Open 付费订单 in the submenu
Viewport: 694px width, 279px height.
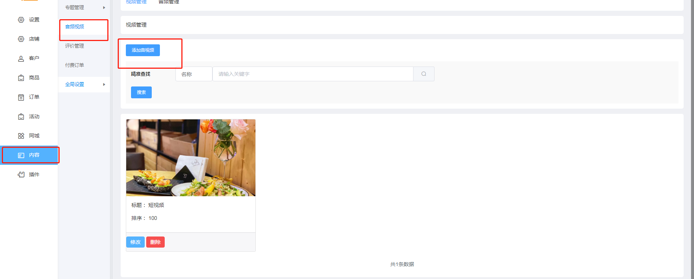(x=75, y=65)
